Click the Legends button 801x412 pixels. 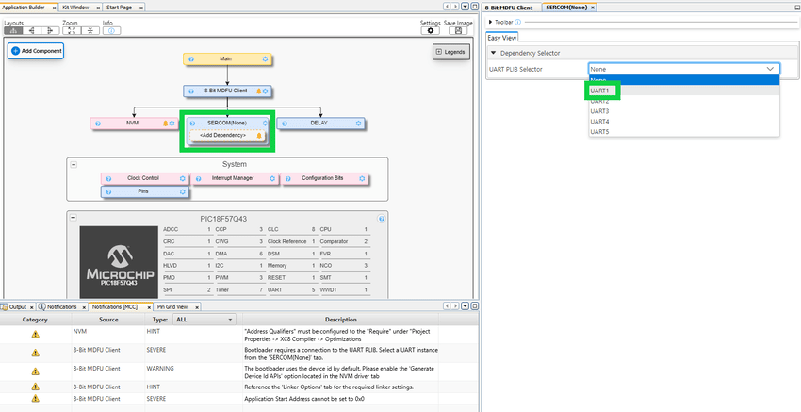tap(450, 52)
